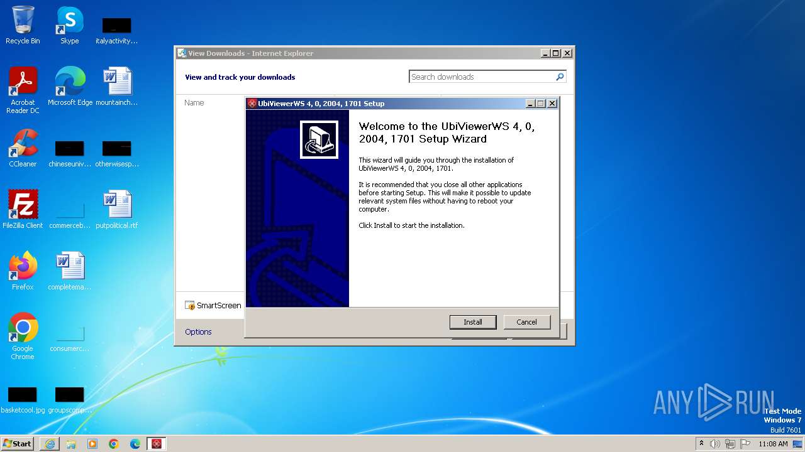Click Install in the setup wizard
Screen dimensions: 805x452
[x=473, y=322]
